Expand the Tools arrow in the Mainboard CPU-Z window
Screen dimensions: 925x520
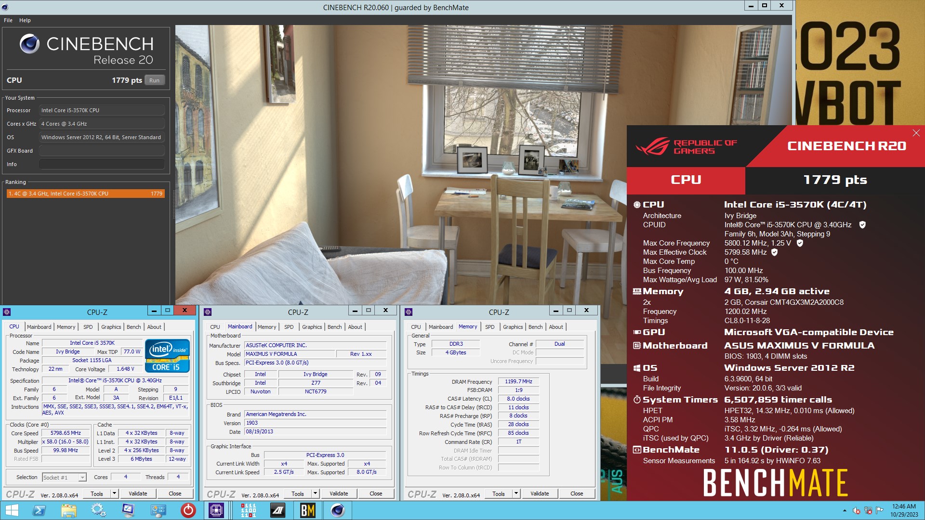pyautogui.click(x=315, y=494)
